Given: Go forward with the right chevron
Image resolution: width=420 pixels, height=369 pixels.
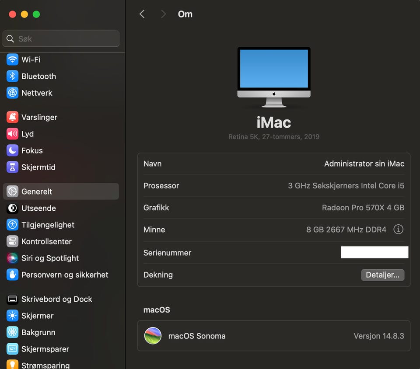Looking at the screenshot, I should (163, 14).
